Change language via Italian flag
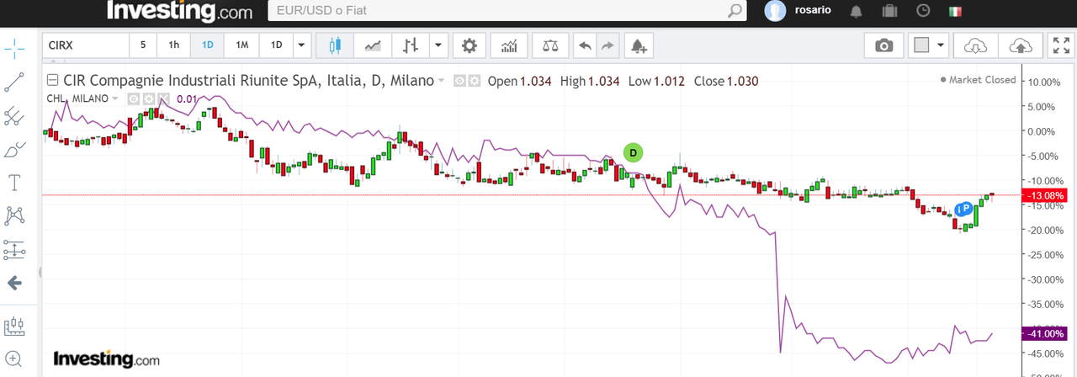The height and width of the screenshot is (377, 1077). (955, 11)
